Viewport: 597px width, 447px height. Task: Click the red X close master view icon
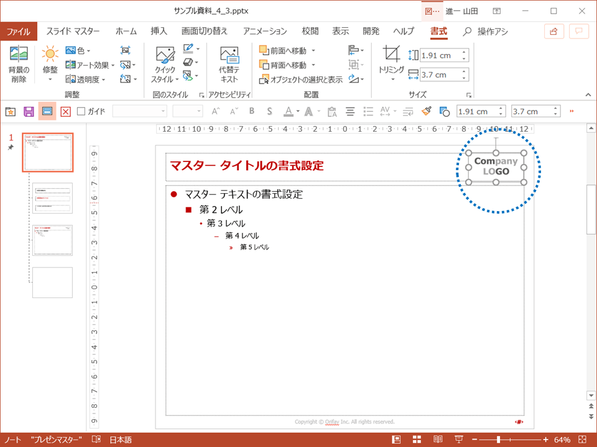pyautogui.click(x=65, y=111)
